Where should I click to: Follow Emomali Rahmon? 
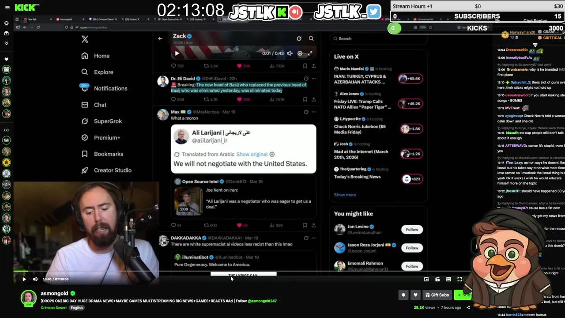412,266
